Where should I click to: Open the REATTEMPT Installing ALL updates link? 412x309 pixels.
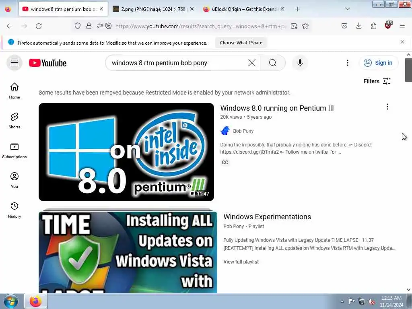[309, 248]
